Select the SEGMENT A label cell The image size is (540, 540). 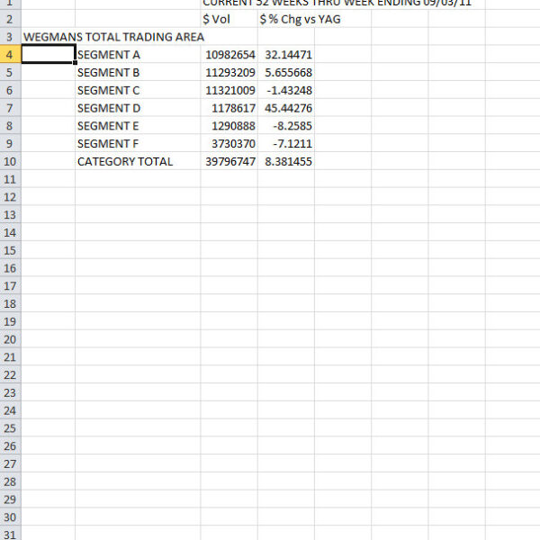tap(138, 54)
